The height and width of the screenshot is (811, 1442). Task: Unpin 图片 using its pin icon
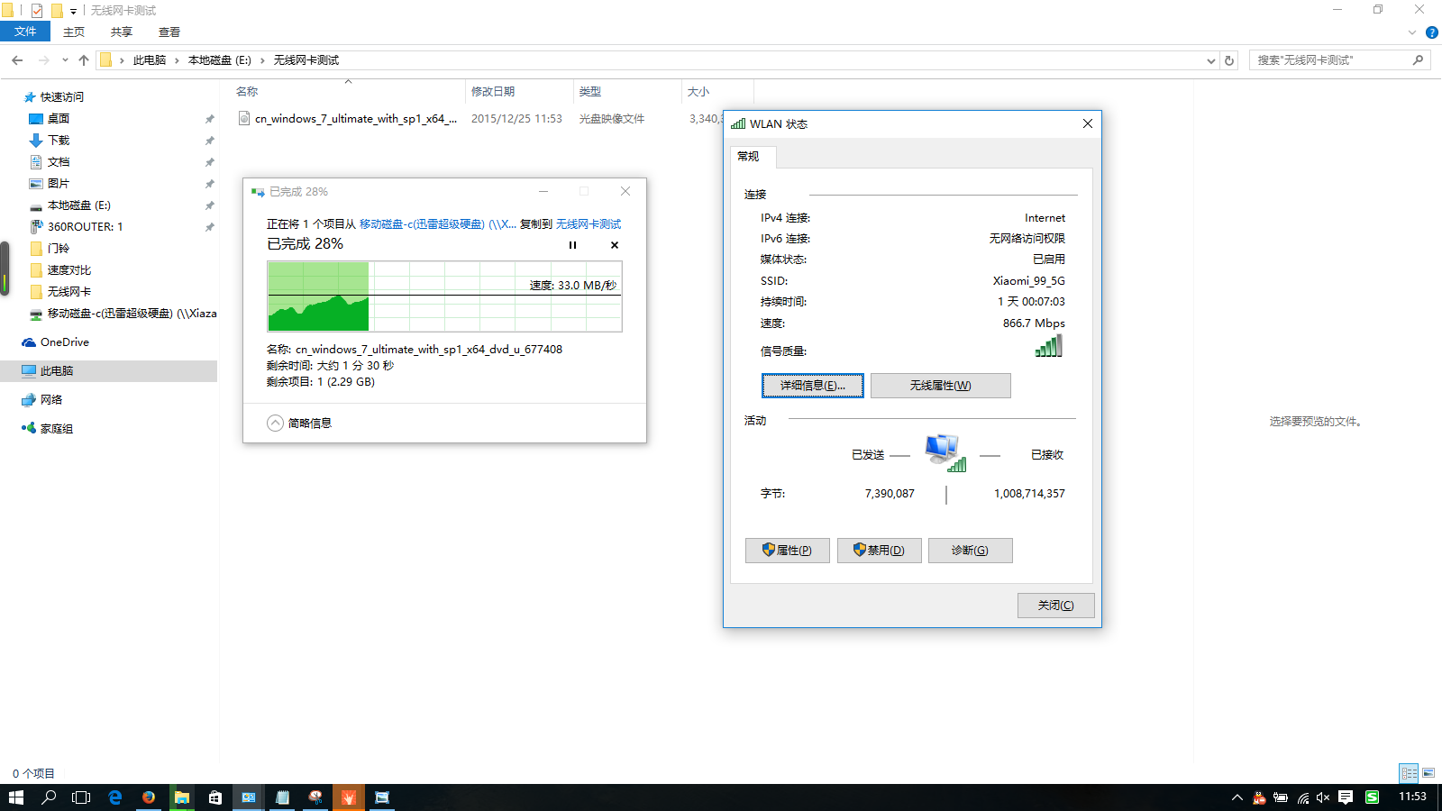tap(209, 184)
